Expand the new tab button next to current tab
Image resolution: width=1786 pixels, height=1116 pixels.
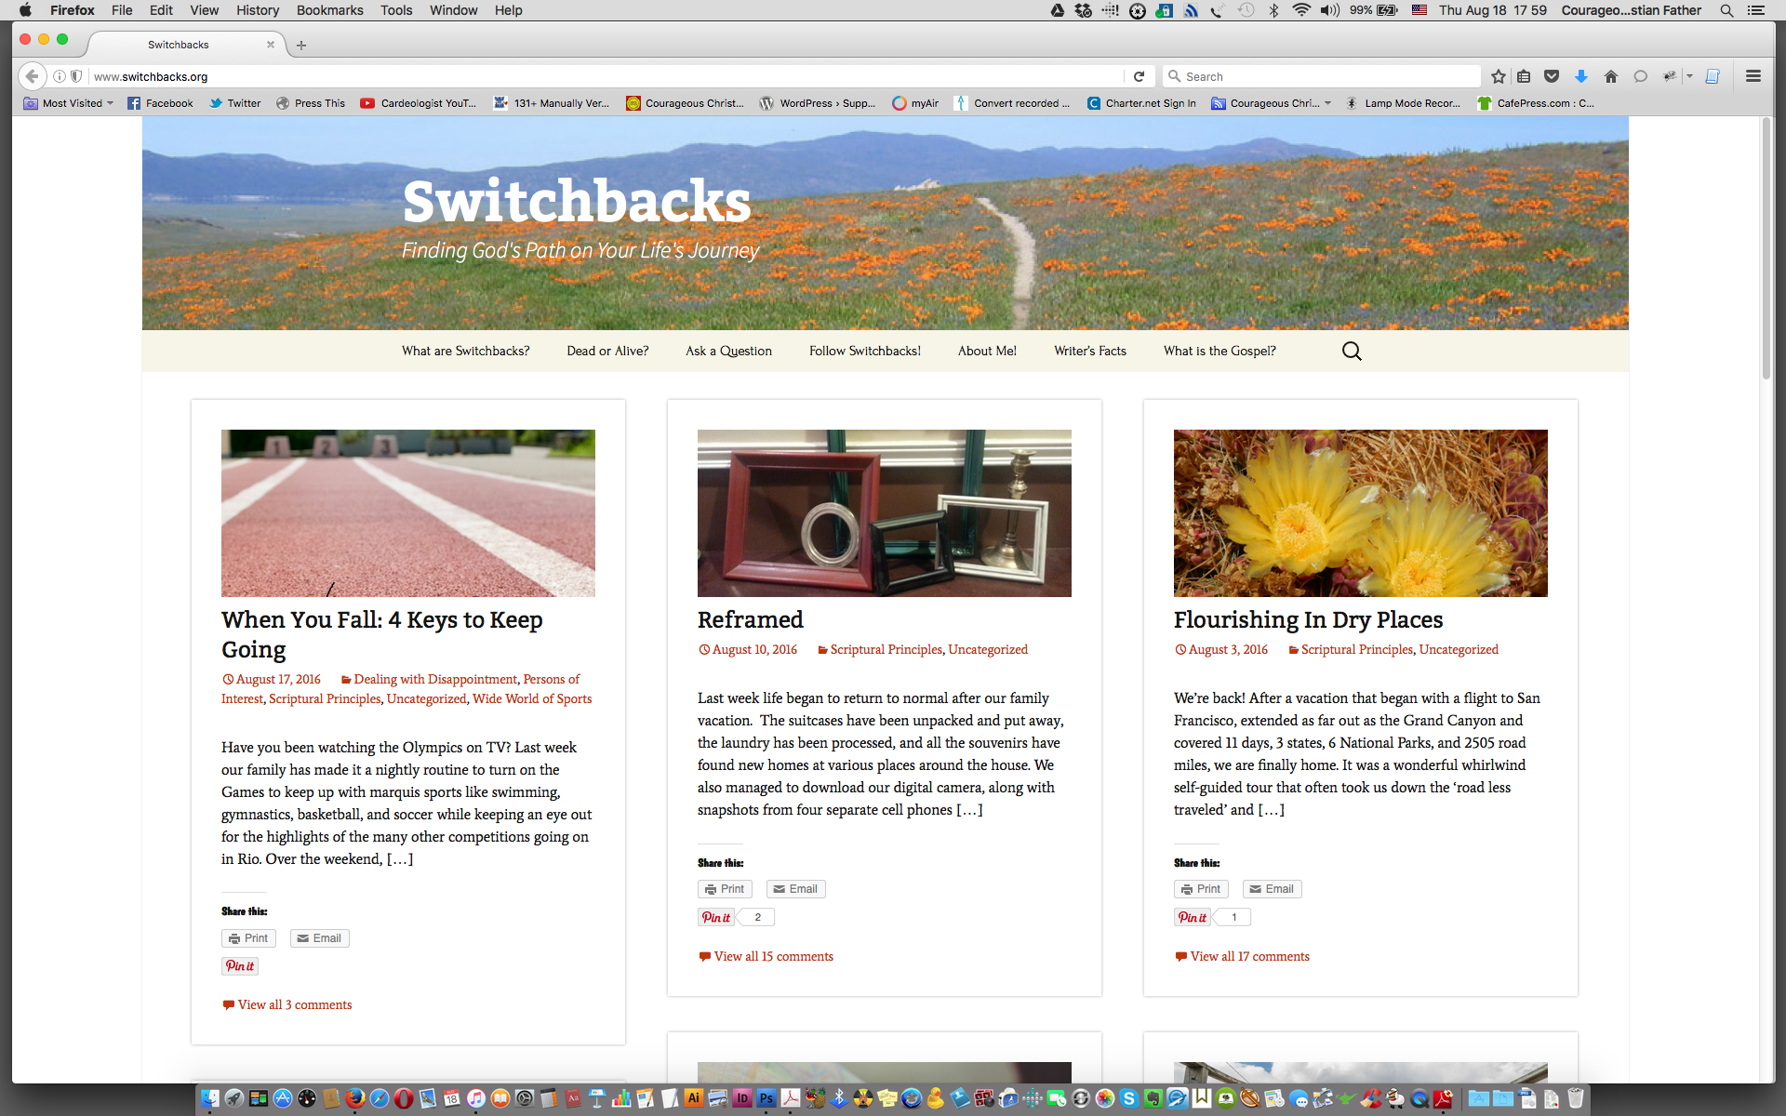[302, 45]
